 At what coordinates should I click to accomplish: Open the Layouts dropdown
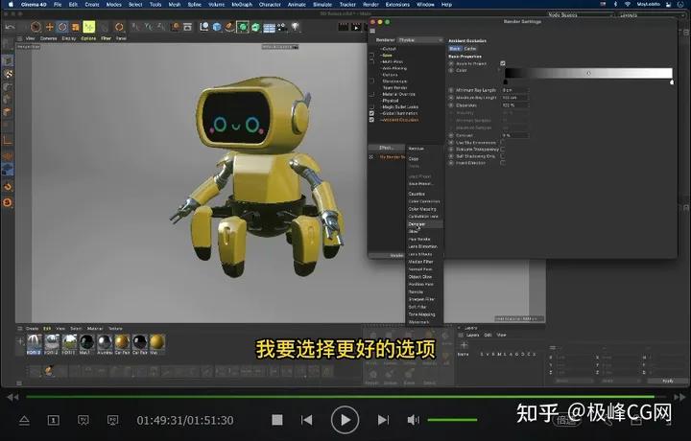(654, 14)
